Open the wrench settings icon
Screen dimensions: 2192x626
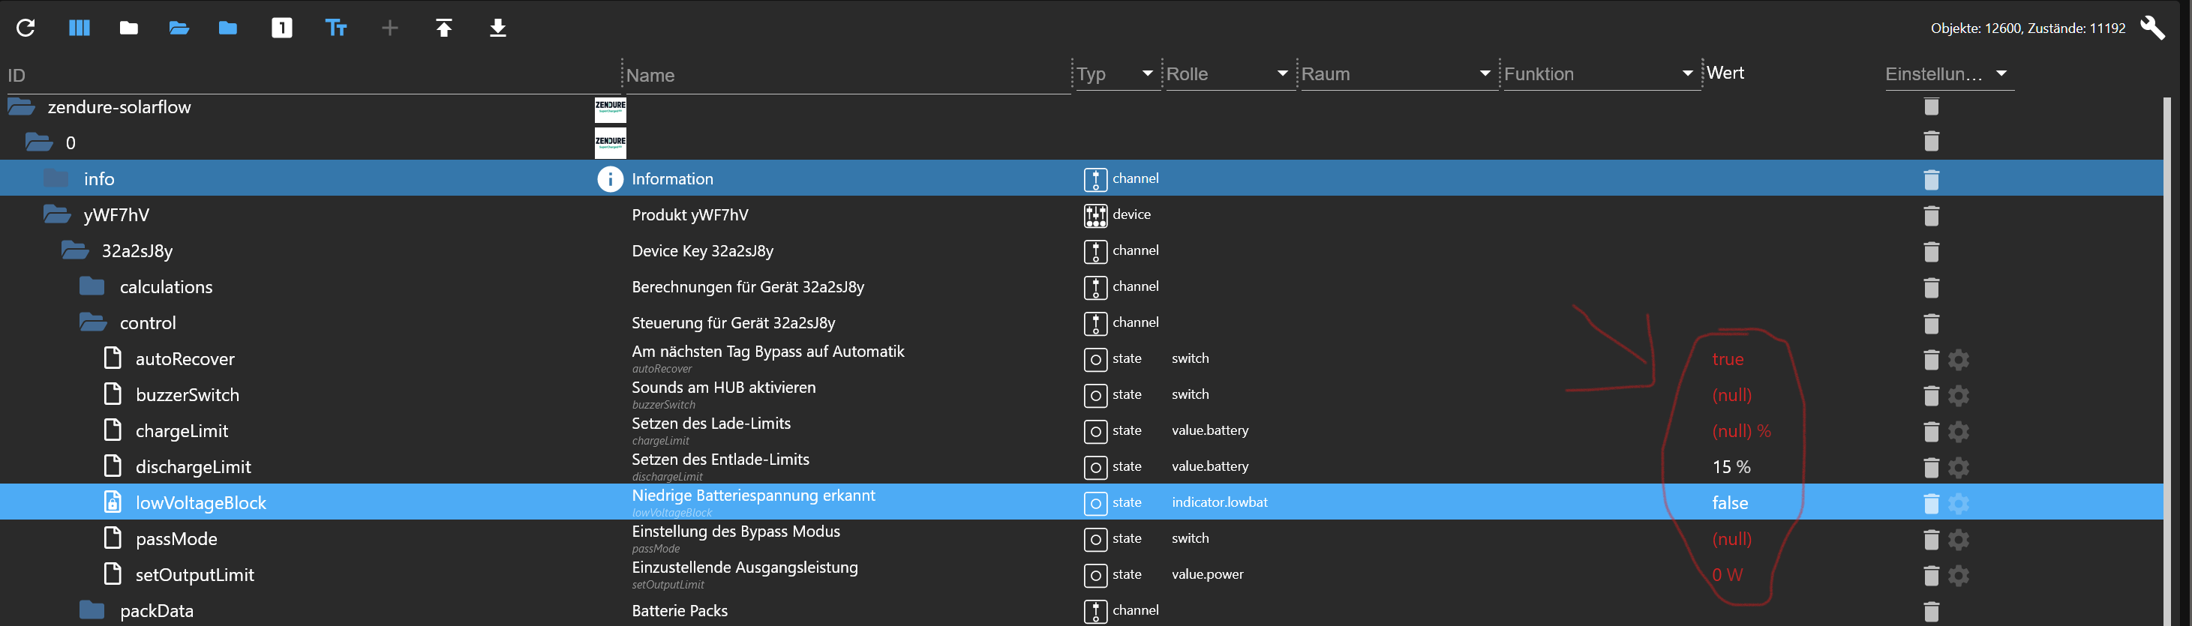click(x=2152, y=28)
